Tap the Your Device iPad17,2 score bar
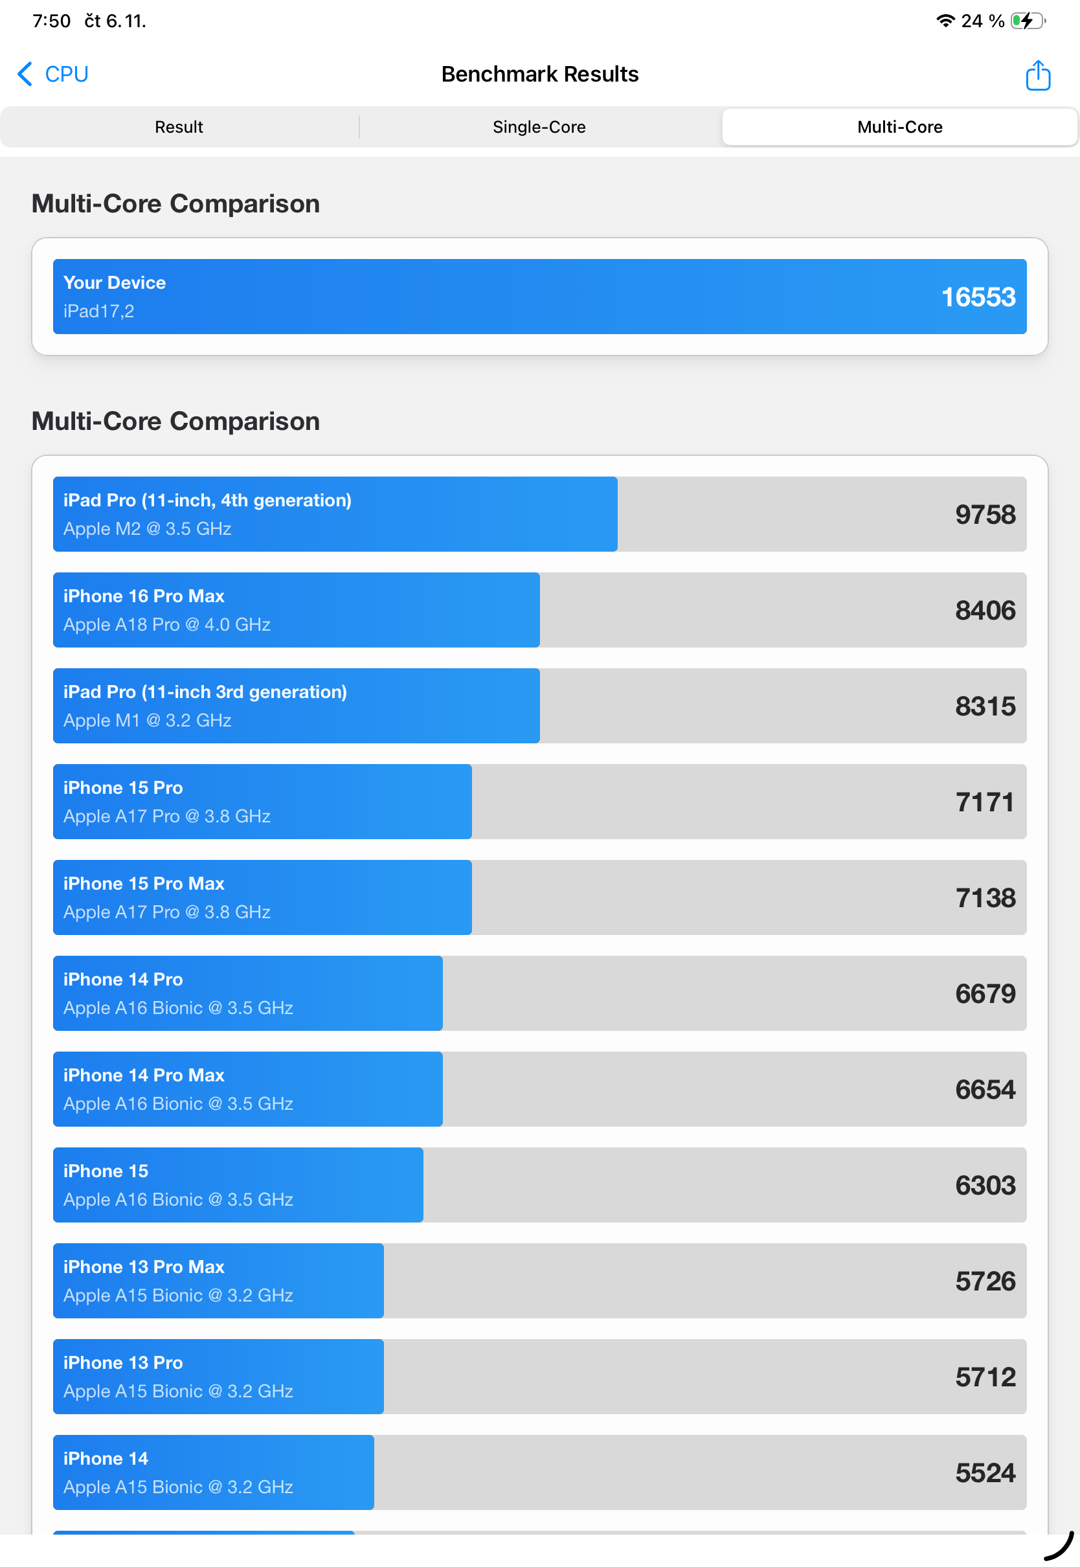The image size is (1080, 1567). tap(539, 297)
